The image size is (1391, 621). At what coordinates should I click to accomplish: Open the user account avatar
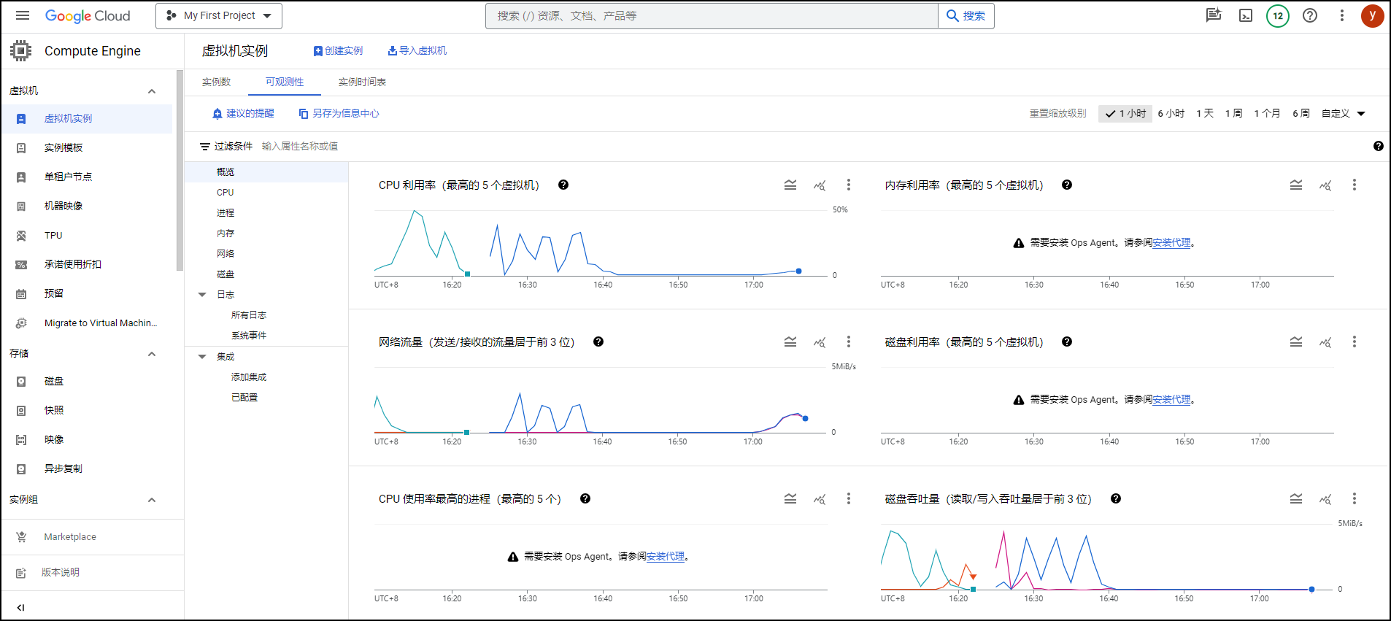point(1373,15)
